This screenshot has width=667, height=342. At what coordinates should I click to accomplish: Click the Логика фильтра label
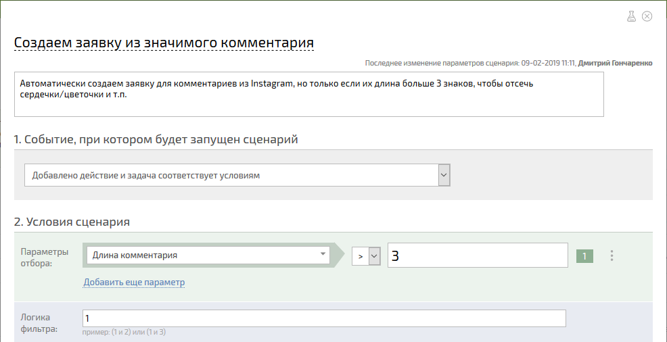point(39,322)
